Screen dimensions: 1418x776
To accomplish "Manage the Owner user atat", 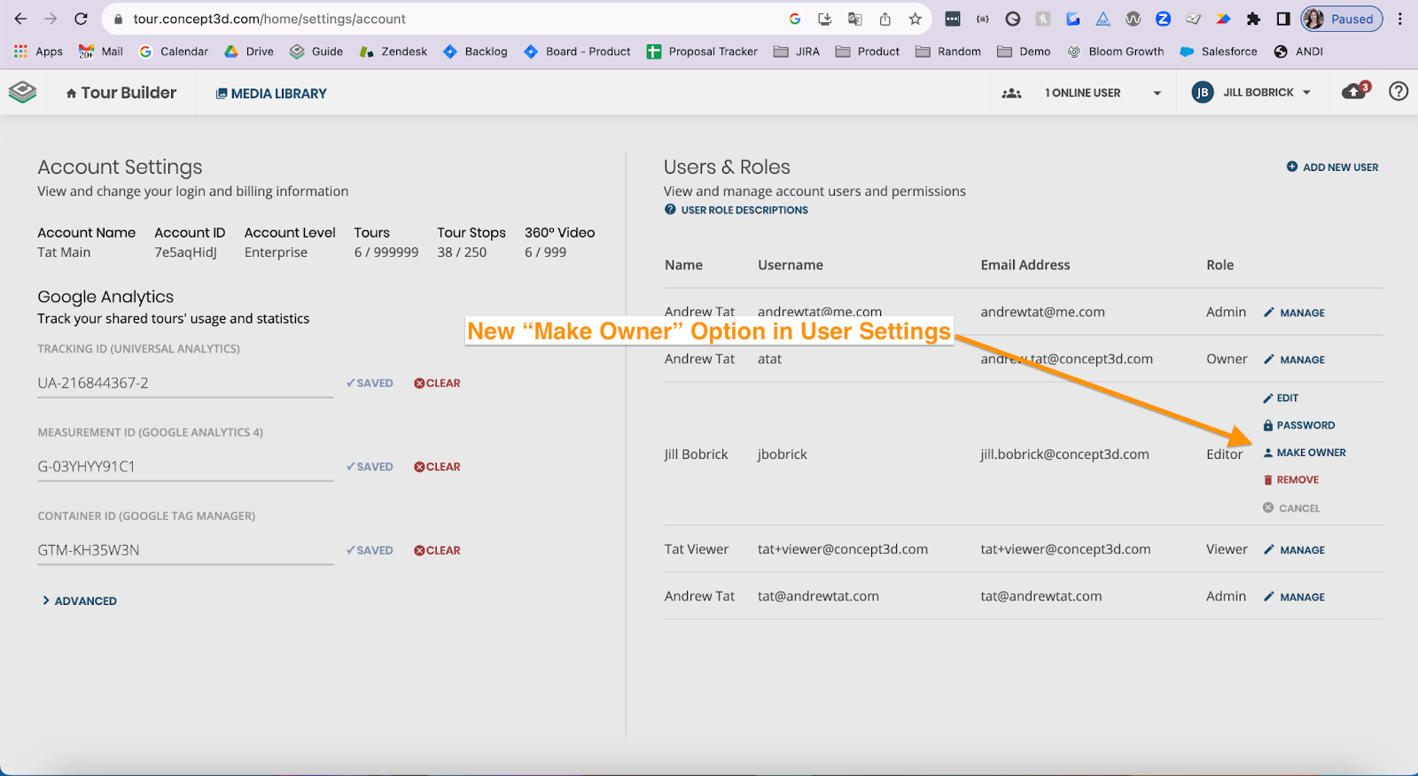I will coord(1294,360).
